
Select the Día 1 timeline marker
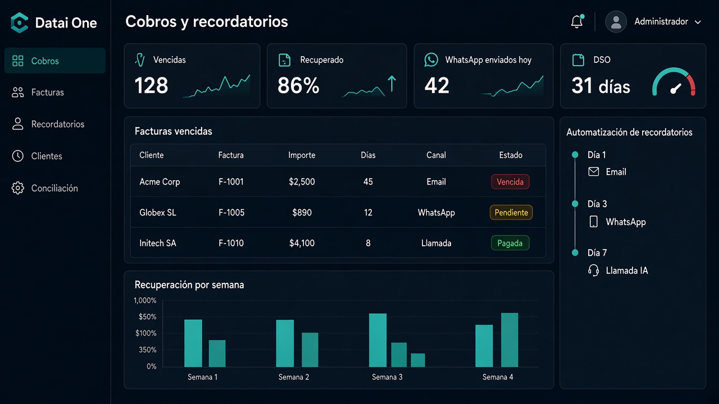click(575, 155)
